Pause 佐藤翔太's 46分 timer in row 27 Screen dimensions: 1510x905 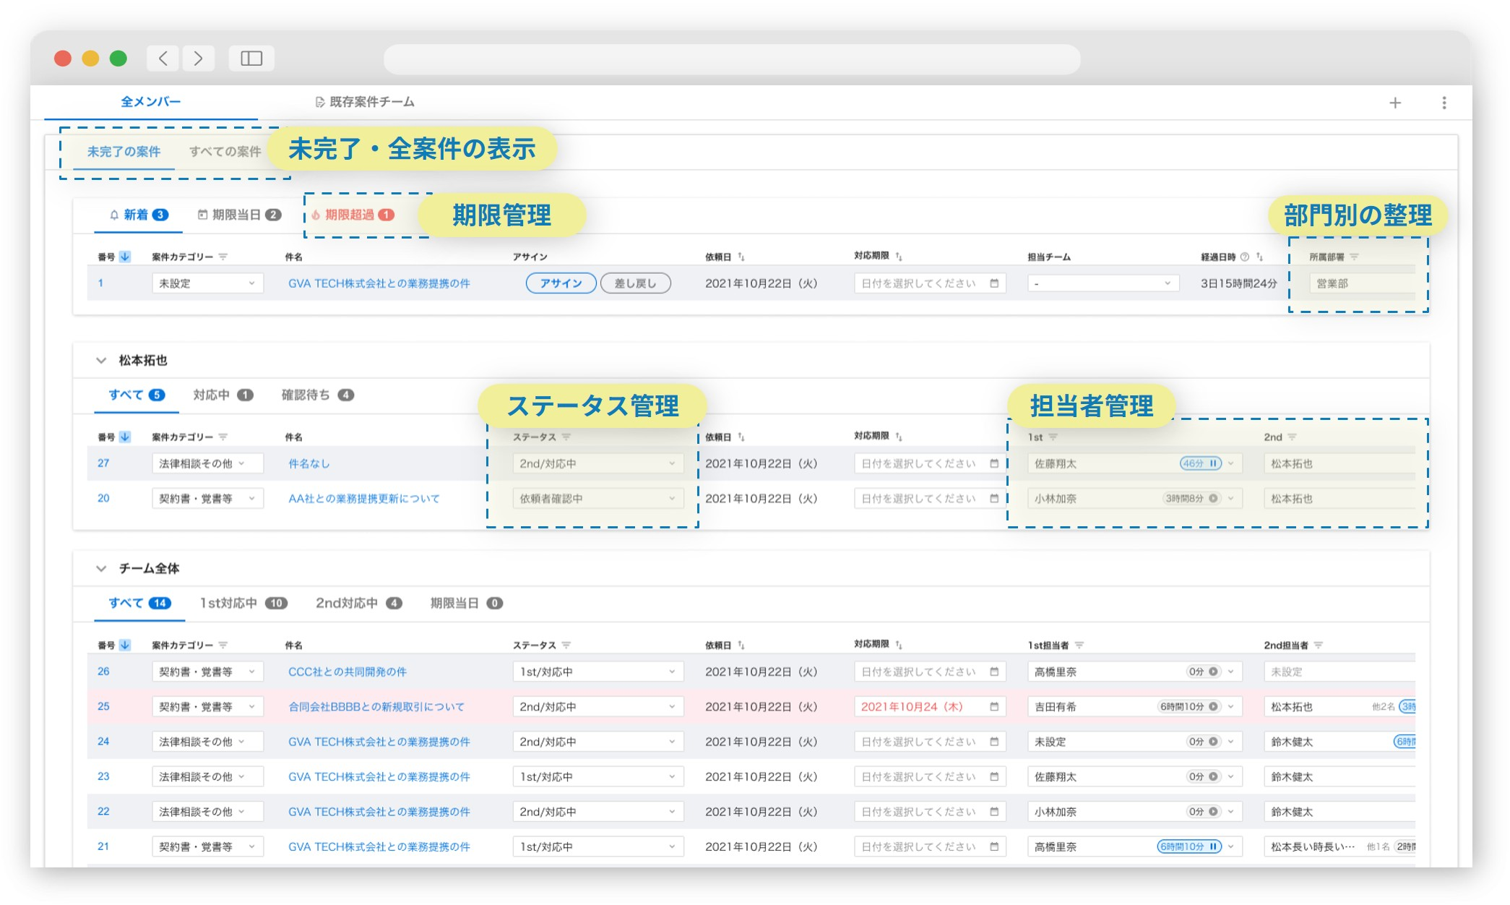tap(1213, 463)
